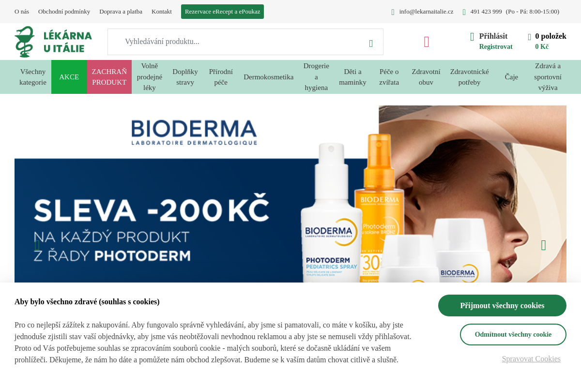Click Odmítnout všechny cookie button
The height and width of the screenshot is (387, 581).
[x=513, y=335]
